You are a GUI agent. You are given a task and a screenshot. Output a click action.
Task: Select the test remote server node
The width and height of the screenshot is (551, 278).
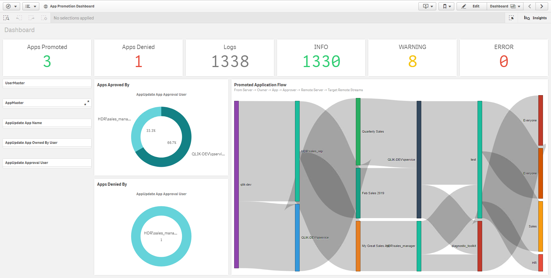coord(480,159)
